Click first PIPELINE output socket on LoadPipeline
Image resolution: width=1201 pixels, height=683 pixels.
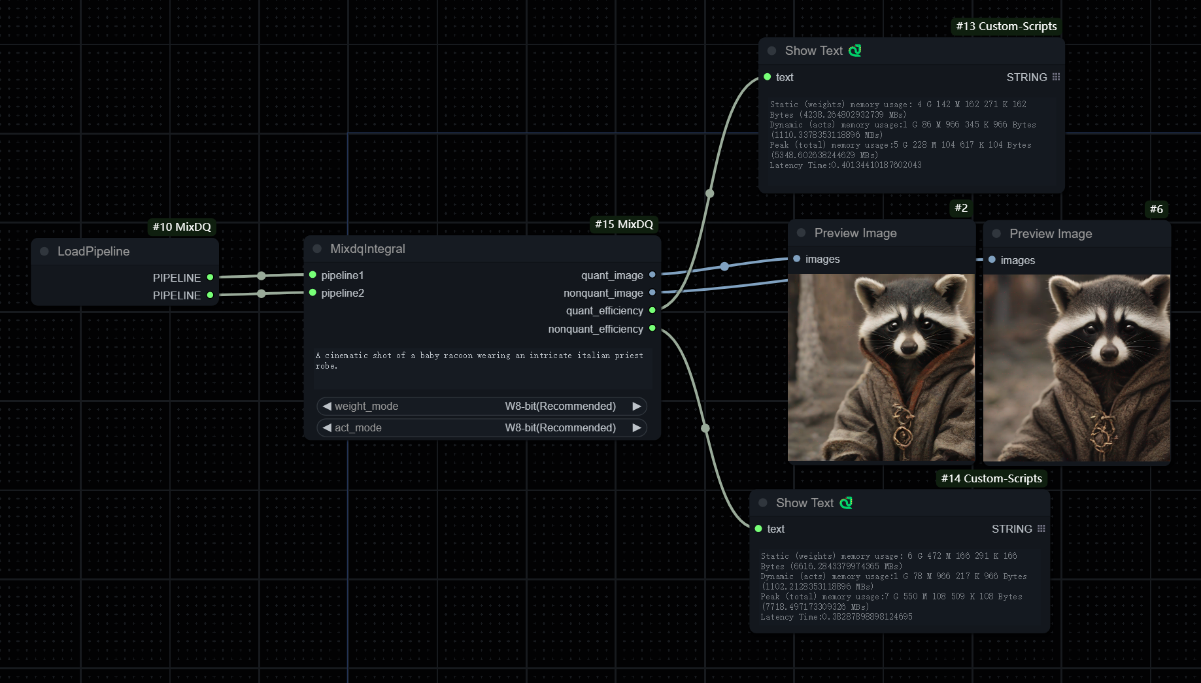tap(210, 277)
